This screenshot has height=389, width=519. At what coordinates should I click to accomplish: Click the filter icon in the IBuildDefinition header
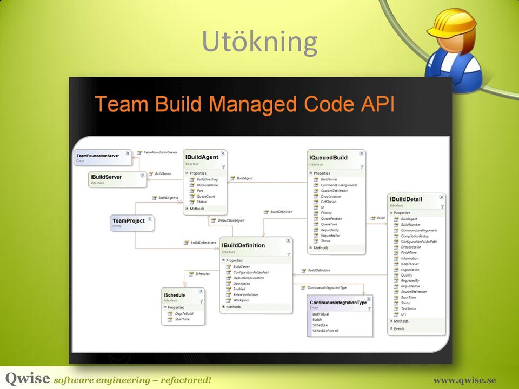click(x=289, y=254)
